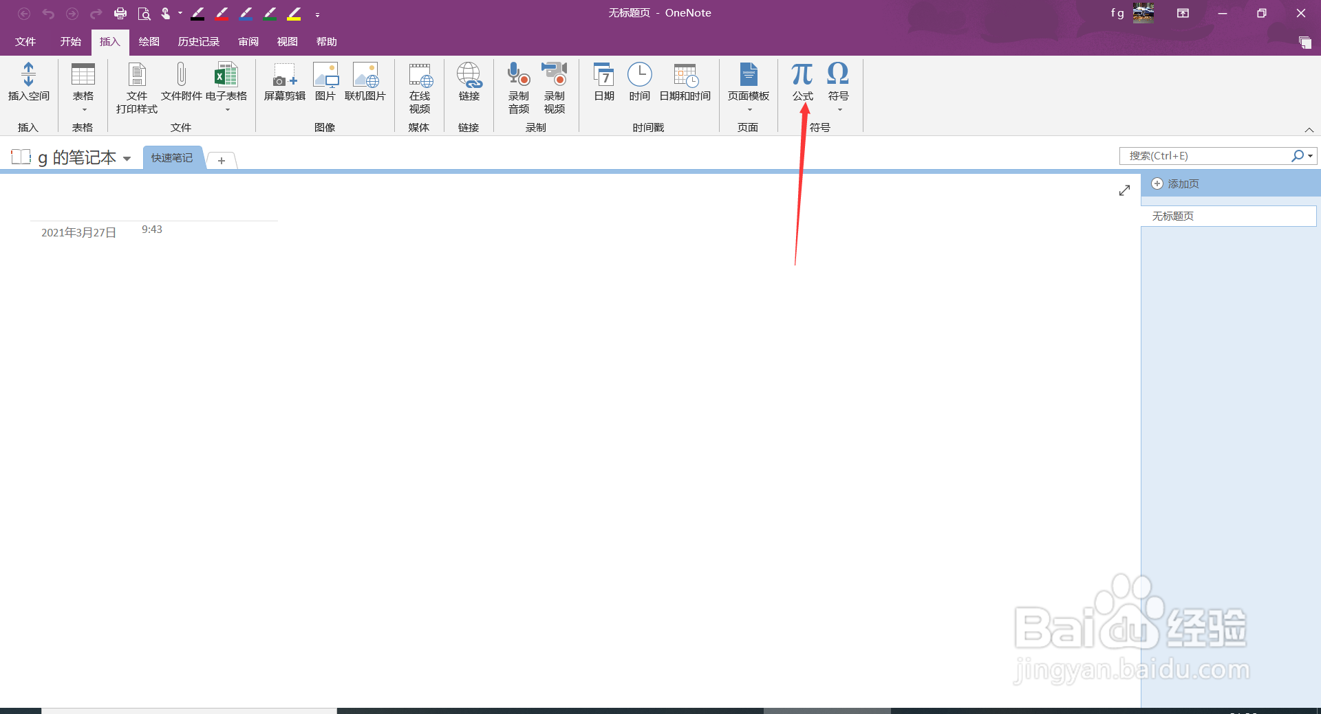
Task: Toggle touch/mouse mode icon
Action: (166, 13)
